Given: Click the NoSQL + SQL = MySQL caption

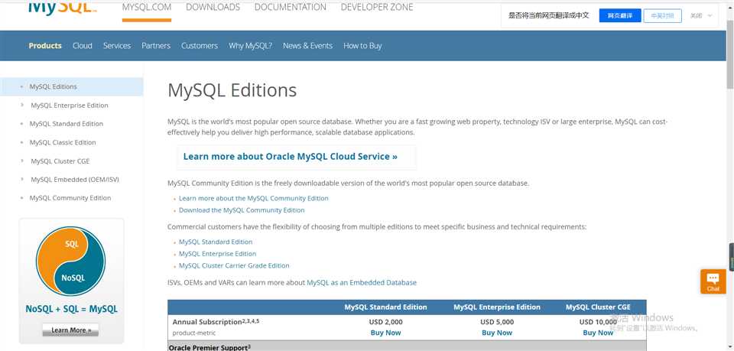Looking at the screenshot, I should coord(71,309).
